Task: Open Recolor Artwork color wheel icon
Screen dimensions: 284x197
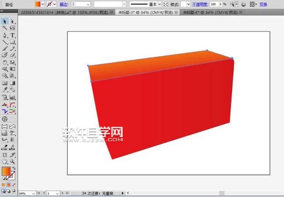Action: pos(244,4)
